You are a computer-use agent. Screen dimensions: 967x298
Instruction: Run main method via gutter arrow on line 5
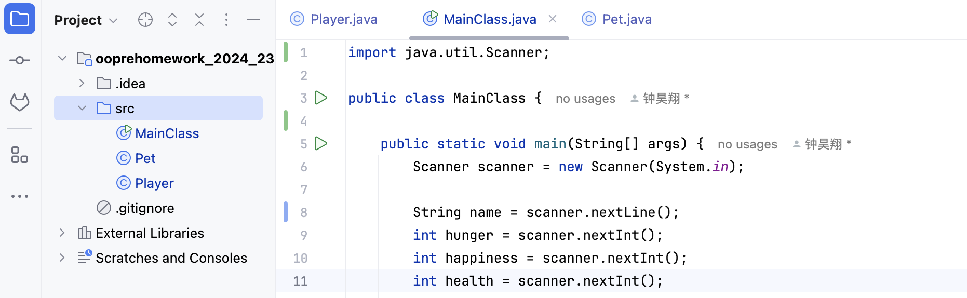click(321, 143)
